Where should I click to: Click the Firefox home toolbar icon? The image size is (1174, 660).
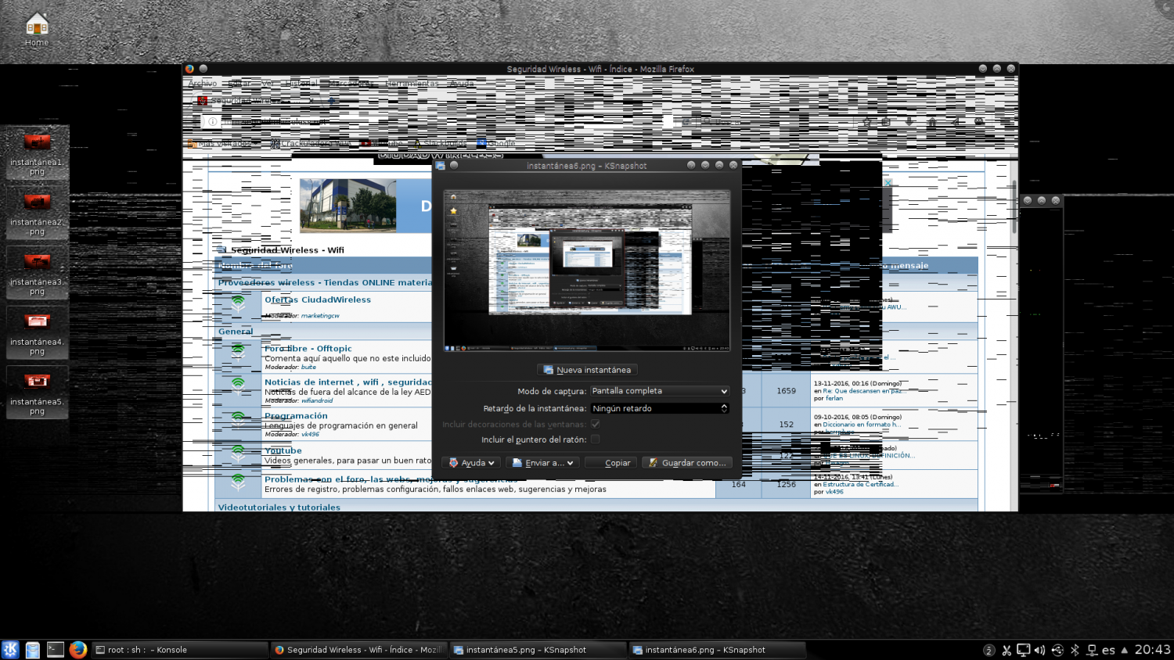click(x=931, y=122)
